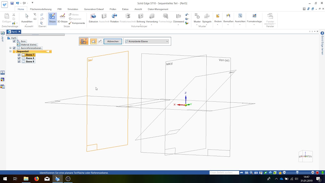Switch to the Prüfen tab
This screenshot has width=325, height=183.
click(x=113, y=9)
